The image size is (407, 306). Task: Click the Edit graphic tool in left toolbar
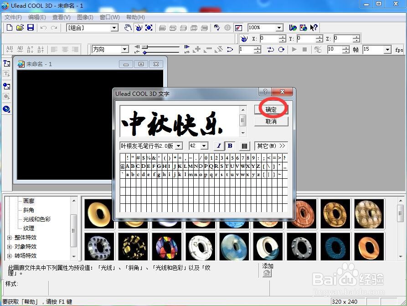6,97
